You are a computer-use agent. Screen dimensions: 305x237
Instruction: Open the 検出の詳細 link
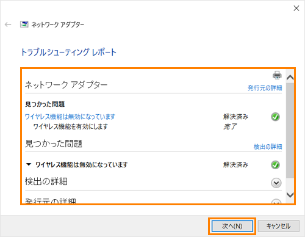click(268, 147)
